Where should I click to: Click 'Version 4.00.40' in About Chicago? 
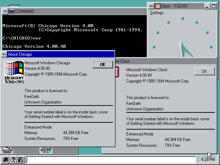37,68
